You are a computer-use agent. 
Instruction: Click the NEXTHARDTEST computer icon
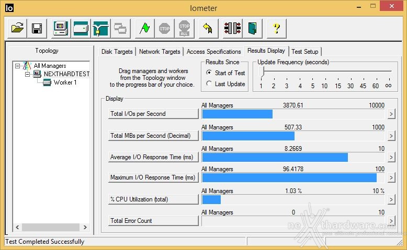click(37, 74)
